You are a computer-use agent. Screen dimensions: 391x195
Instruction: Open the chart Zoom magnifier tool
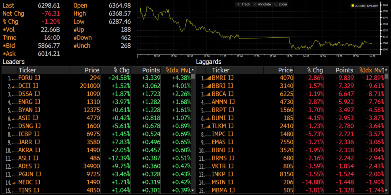pos(280,4)
